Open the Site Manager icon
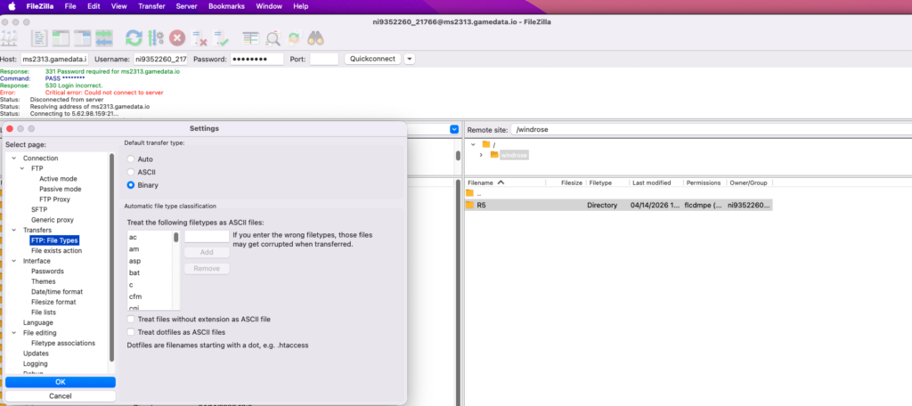Screen dimensions: 912x406 (11, 38)
